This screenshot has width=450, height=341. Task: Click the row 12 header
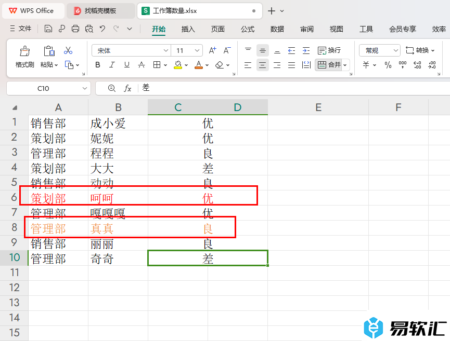tap(14, 288)
